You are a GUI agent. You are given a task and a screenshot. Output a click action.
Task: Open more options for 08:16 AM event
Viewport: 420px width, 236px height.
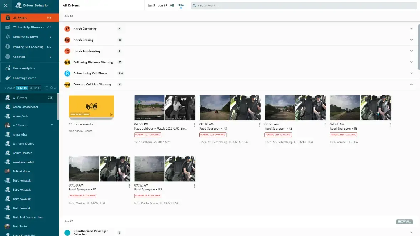coord(259,125)
